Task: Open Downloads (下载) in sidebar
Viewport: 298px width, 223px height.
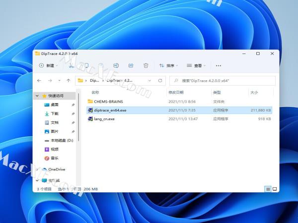Action: [x=55, y=113]
